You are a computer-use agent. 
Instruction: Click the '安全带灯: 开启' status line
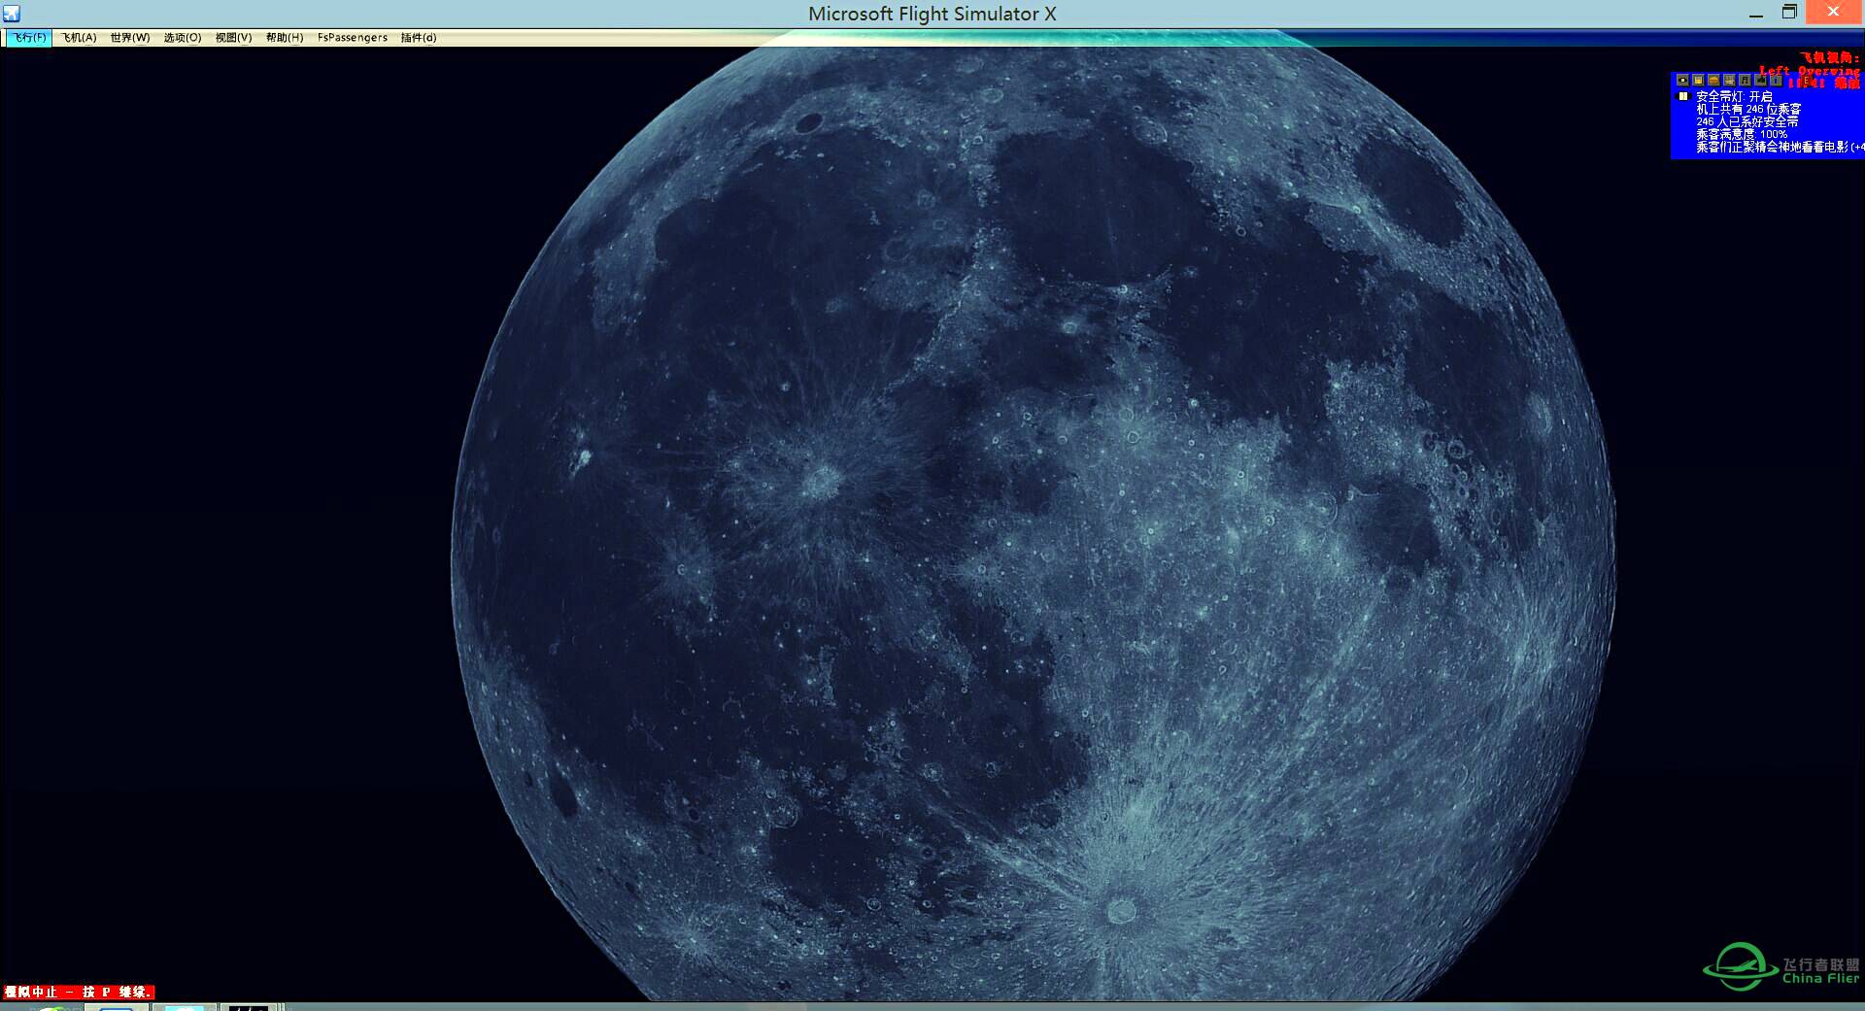coord(1734,96)
